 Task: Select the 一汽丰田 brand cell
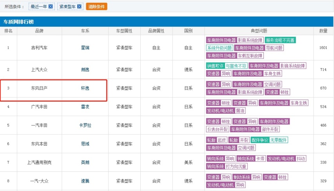[39, 126]
